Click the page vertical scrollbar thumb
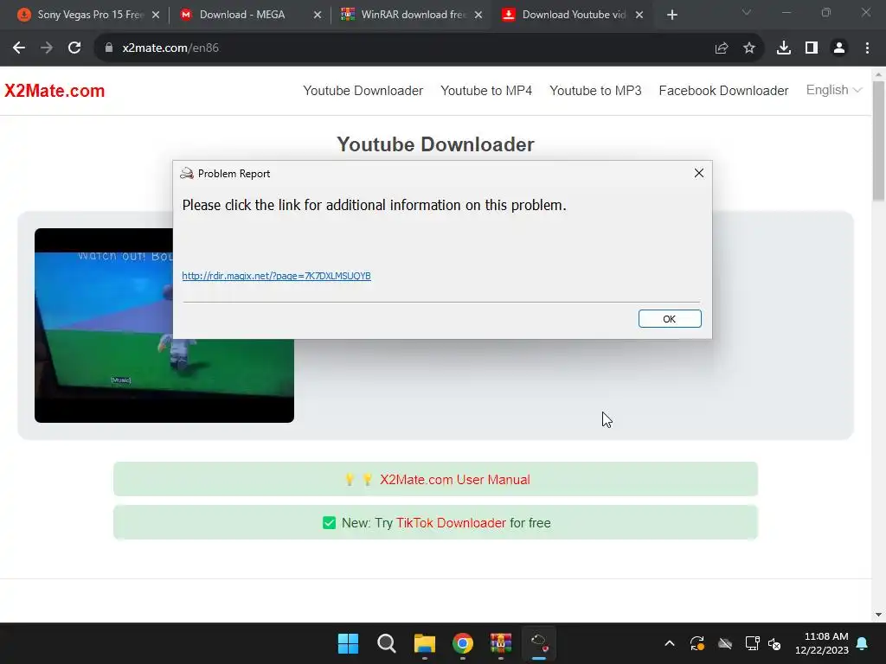Viewport: 886px width, 664px height. click(878, 141)
